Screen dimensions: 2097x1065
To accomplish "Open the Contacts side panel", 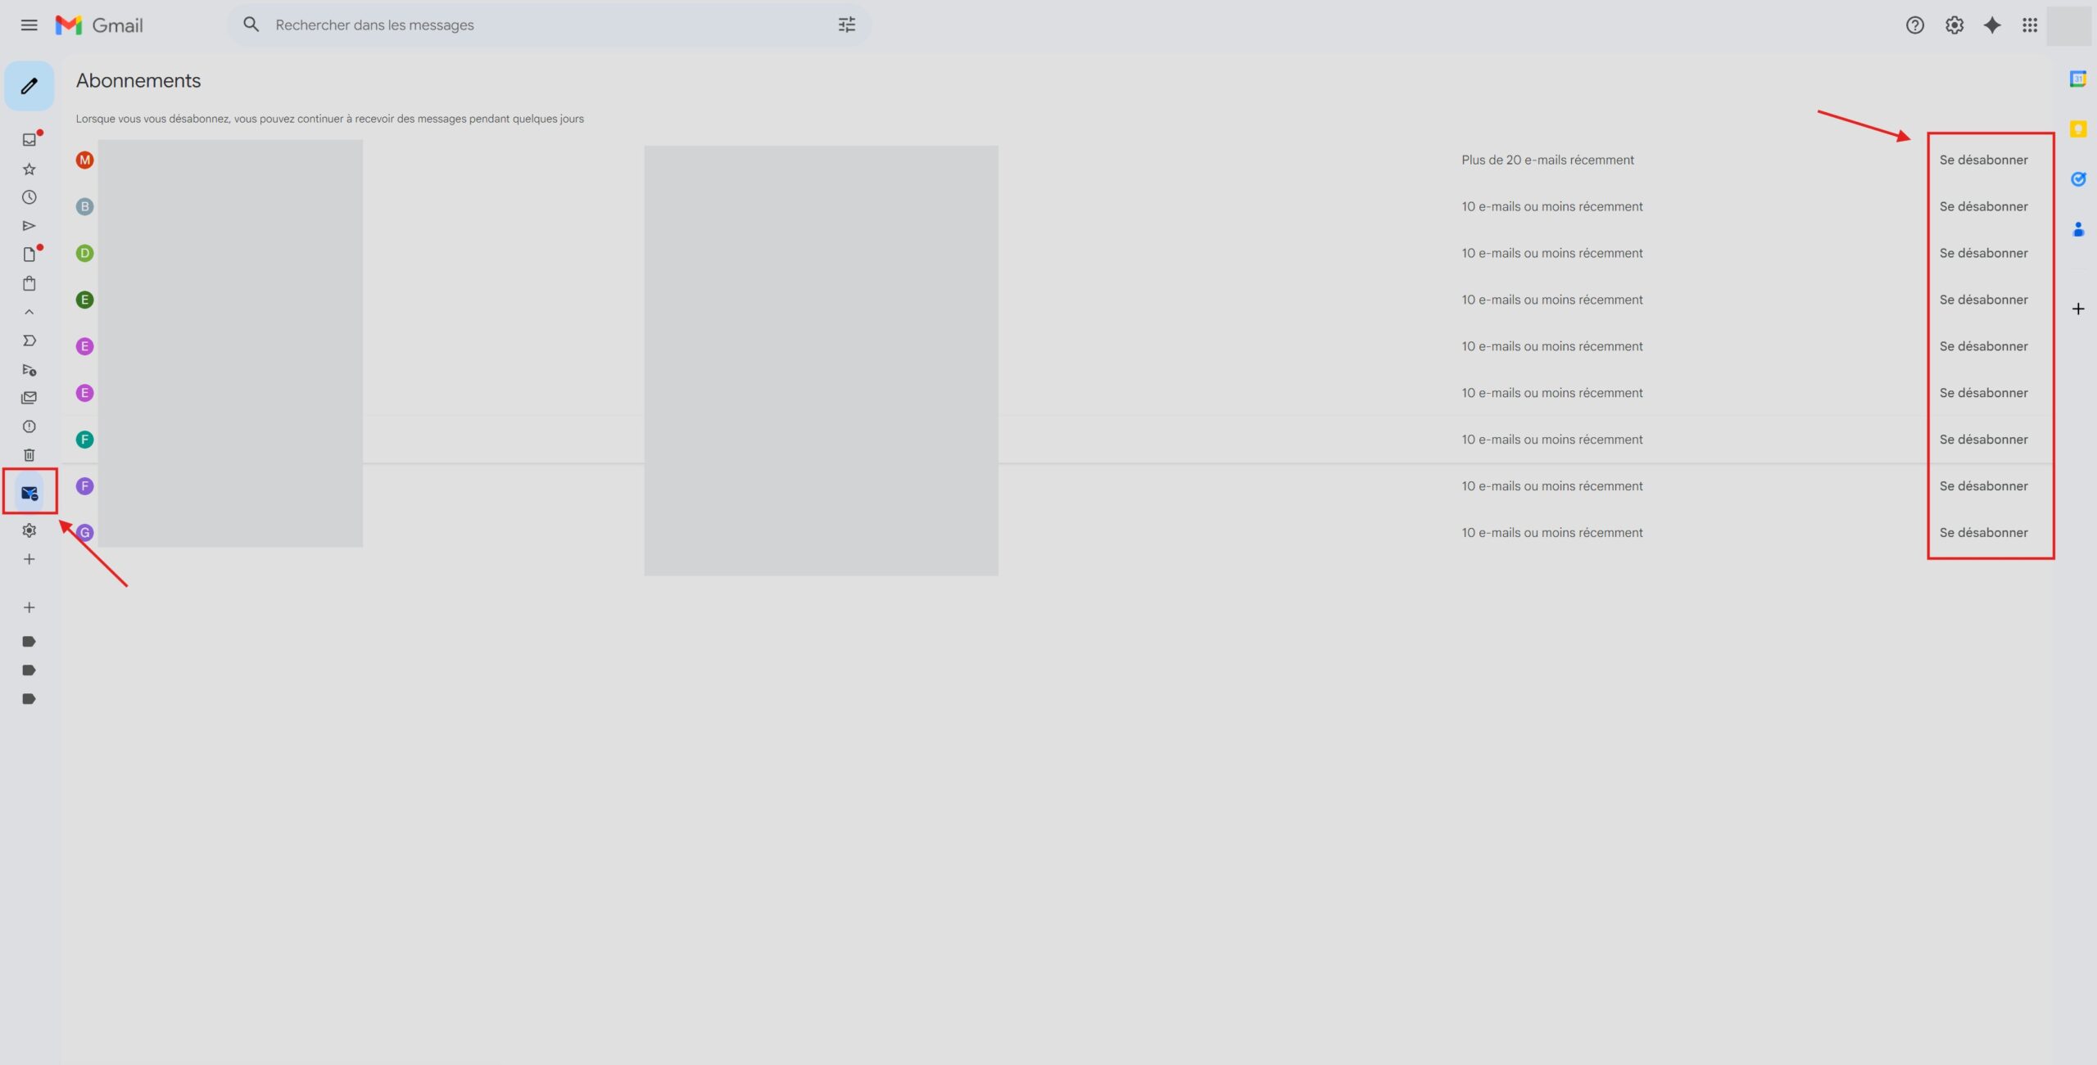I will coord(2079,230).
